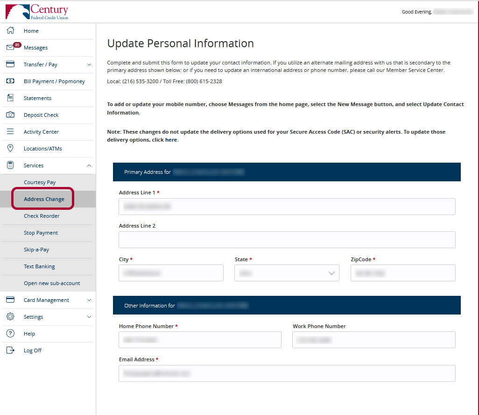The width and height of the screenshot is (479, 415).
Task: Click the Good Evening greeting text
Action: click(417, 12)
